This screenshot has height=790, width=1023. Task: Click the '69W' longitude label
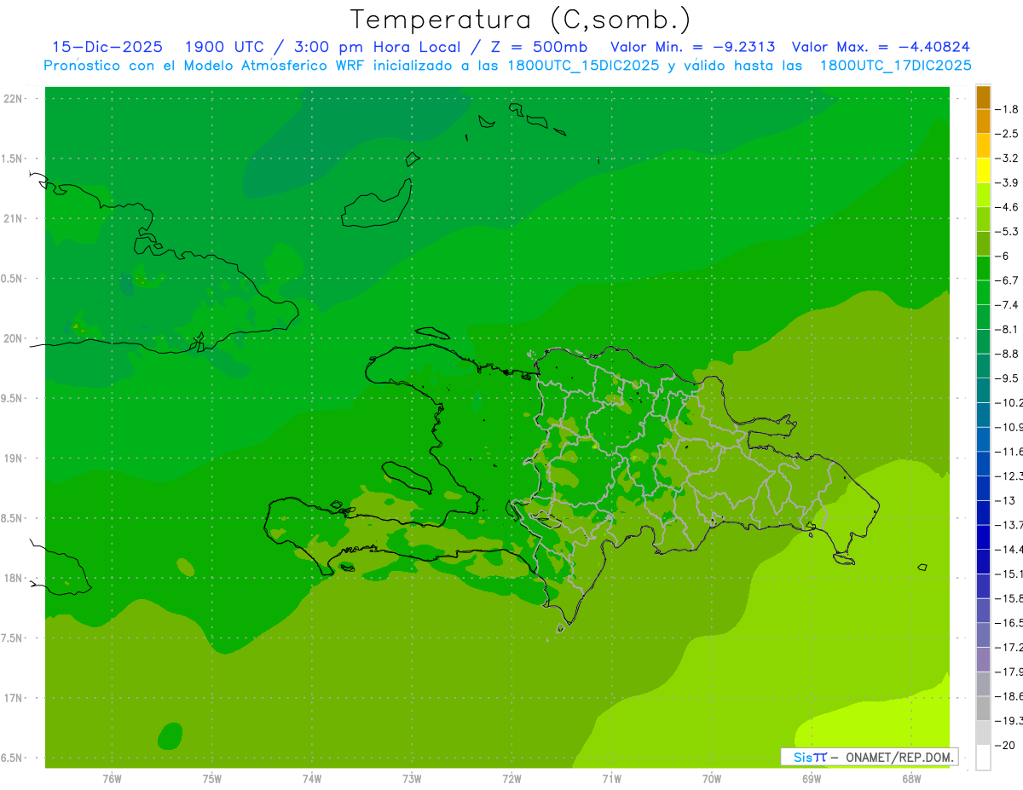[x=812, y=778]
